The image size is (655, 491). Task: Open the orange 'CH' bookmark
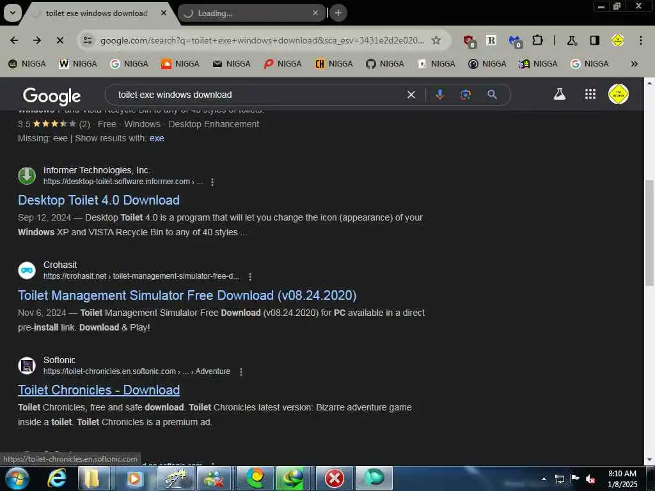[x=333, y=63]
